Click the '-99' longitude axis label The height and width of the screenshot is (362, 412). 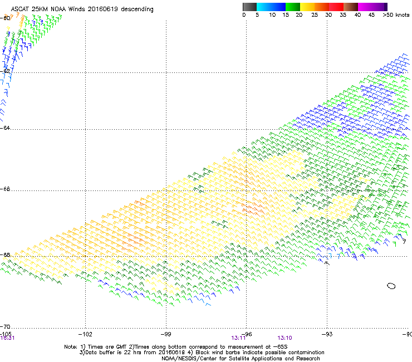pyautogui.click(x=166, y=334)
